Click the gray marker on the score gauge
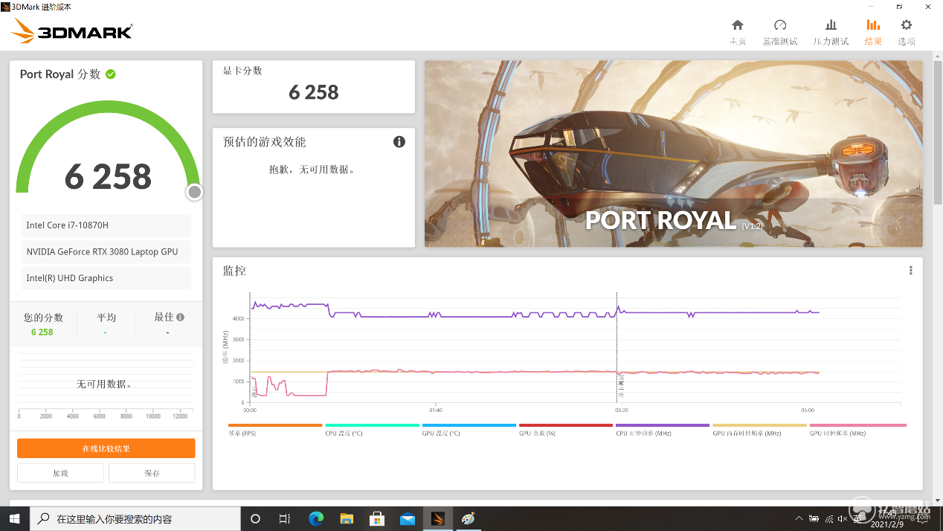943x531 pixels. [195, 192]
